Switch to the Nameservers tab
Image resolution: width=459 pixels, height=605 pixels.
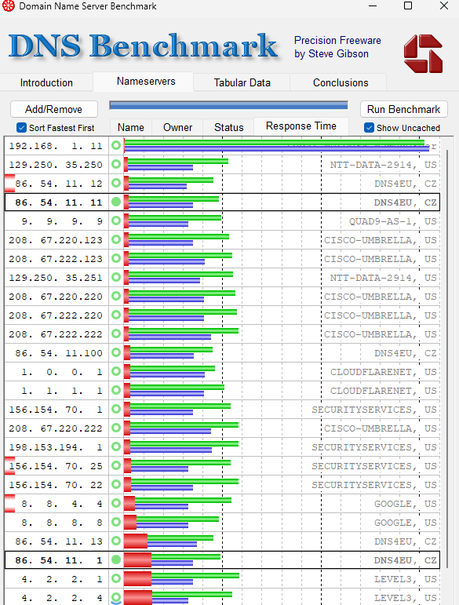coord(146,82)
